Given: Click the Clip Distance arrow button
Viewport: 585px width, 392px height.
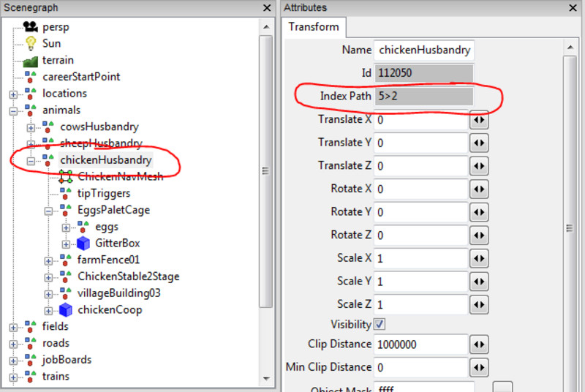Looking at the screenshot, I should [479, 344].
